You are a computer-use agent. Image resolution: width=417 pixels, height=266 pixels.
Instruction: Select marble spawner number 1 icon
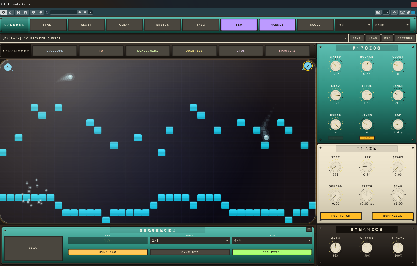(x=8, y=67)
